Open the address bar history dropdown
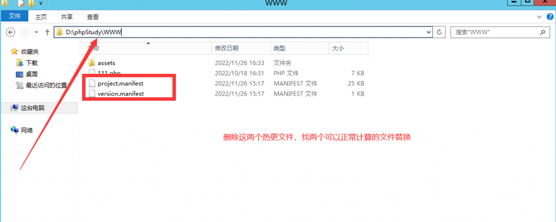This screenshot has height=222, width=556. pos(429,32)
